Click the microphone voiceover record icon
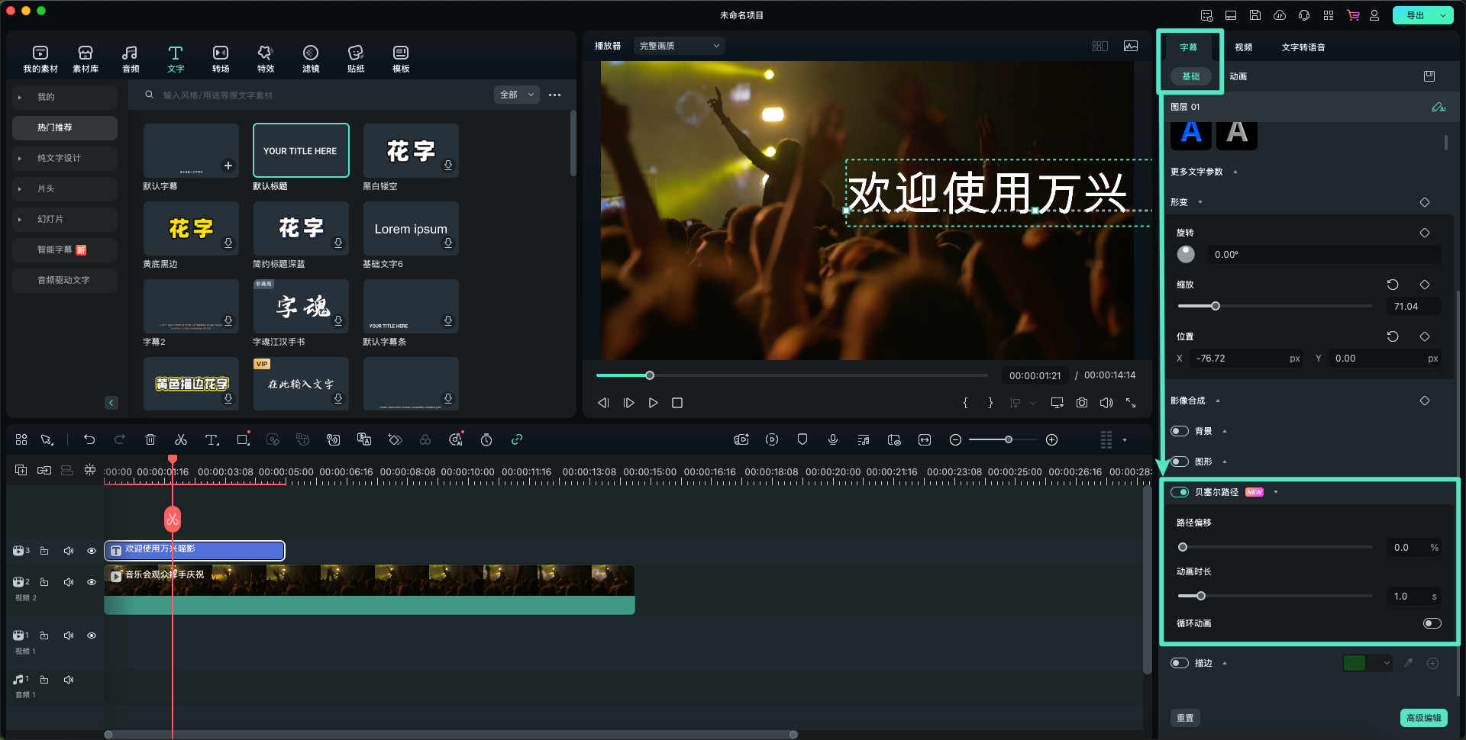 tap(833, 439)
